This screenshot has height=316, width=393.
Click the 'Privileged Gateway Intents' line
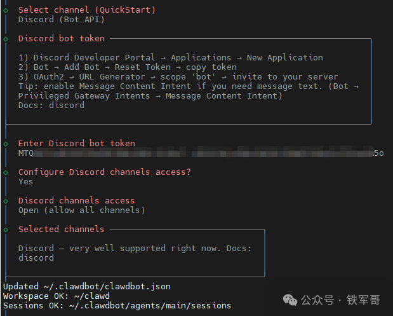(x=150, y=96)
